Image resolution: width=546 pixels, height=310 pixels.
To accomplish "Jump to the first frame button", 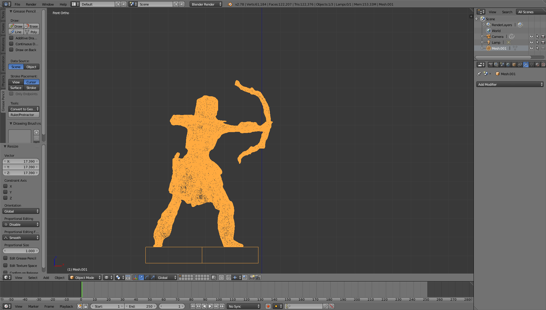I will click(192, 306).
